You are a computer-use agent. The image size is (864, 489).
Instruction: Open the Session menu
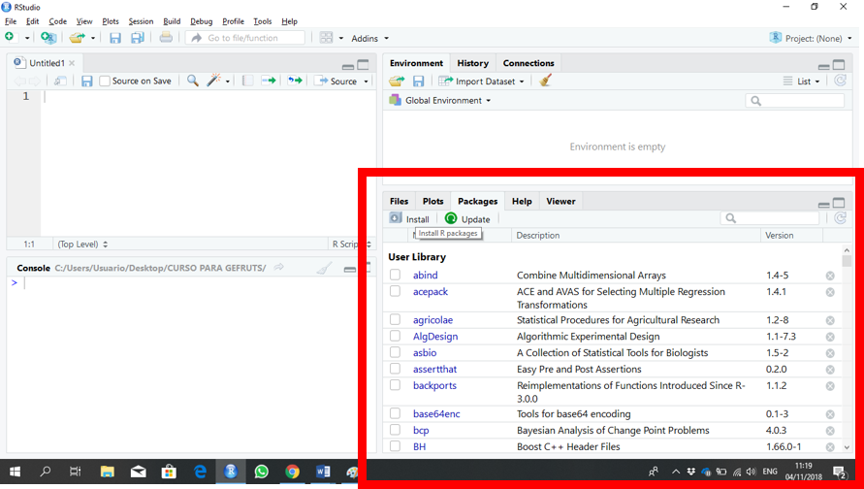tap(141, 21)
